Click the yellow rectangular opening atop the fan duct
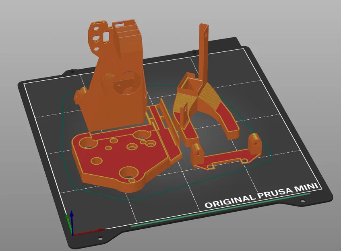Image resolution: width=341 pixels, height=251 pixels. point(189,82)
